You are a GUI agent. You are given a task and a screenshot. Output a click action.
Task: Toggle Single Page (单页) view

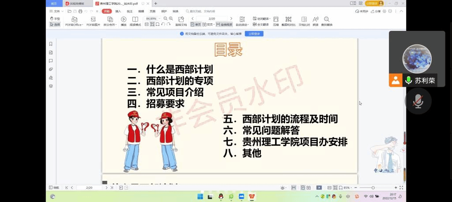coord(196,25)
